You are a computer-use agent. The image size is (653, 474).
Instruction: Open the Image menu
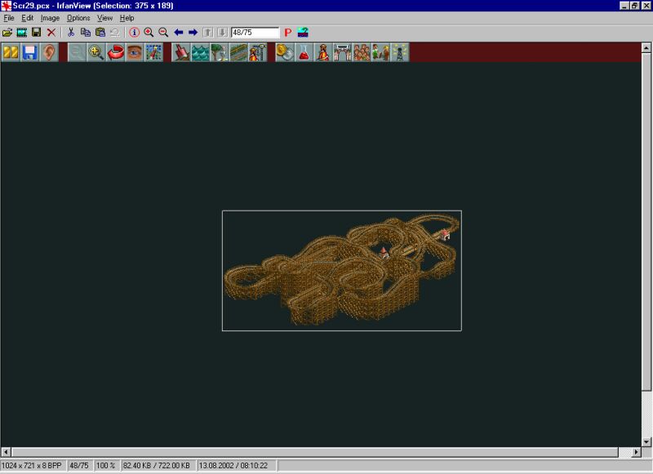[50, 18]
